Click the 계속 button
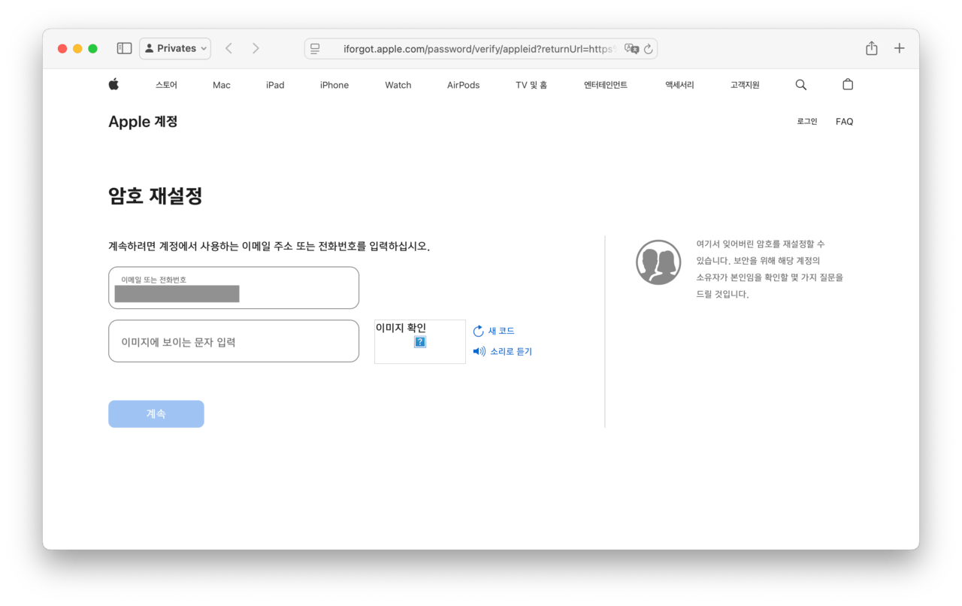 [x=156, y=414]
